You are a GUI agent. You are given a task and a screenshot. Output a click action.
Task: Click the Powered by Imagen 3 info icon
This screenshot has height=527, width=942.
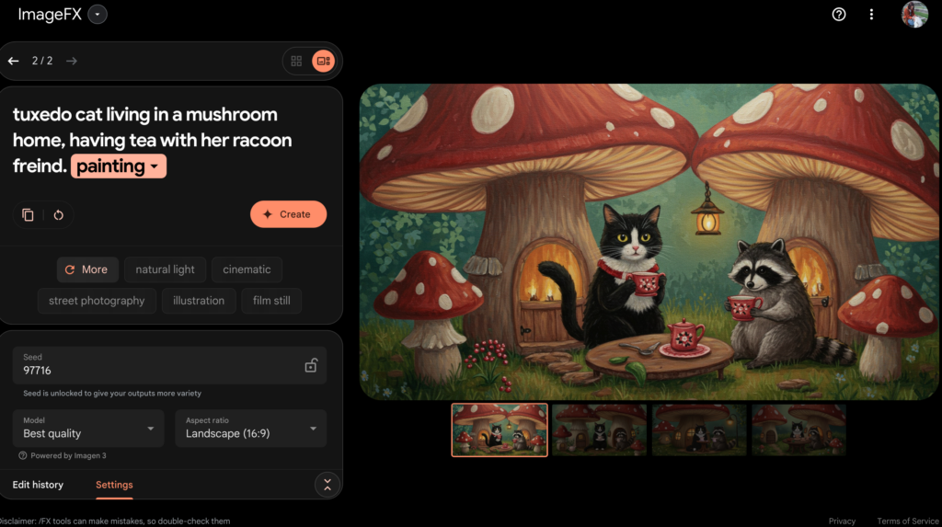pos(23,455)
